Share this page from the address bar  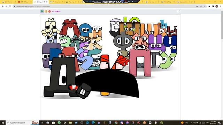click(x=201, y=6)
